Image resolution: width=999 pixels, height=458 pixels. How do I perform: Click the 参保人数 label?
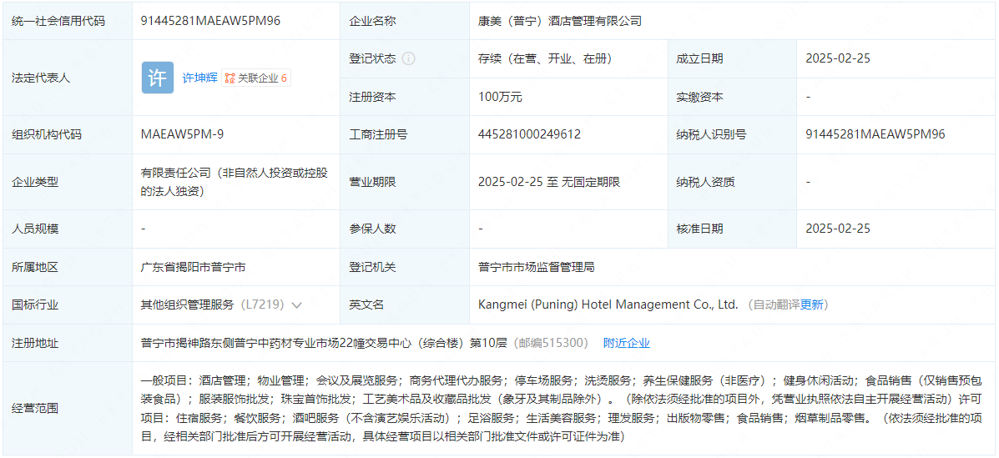pyautogui.click(x=372, y=228)
